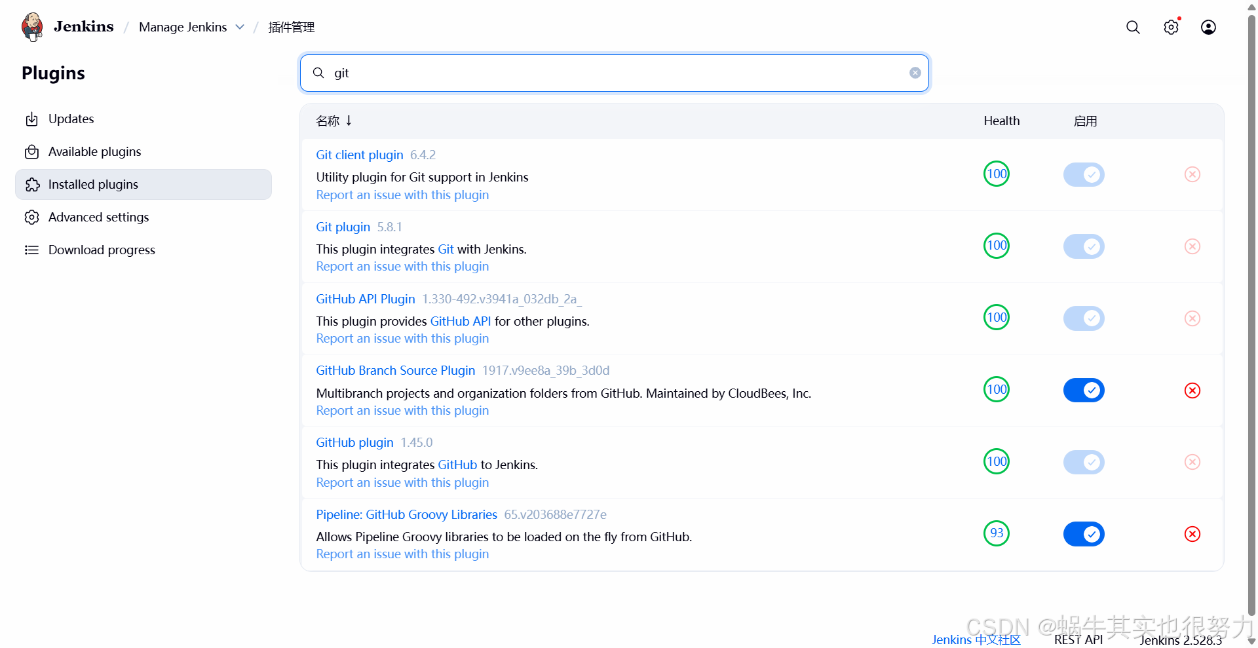Screen dimensions: 1258x648
Task: Open Pipeline: GitHub Groovy Libraries link
Action: coord(407,514)
